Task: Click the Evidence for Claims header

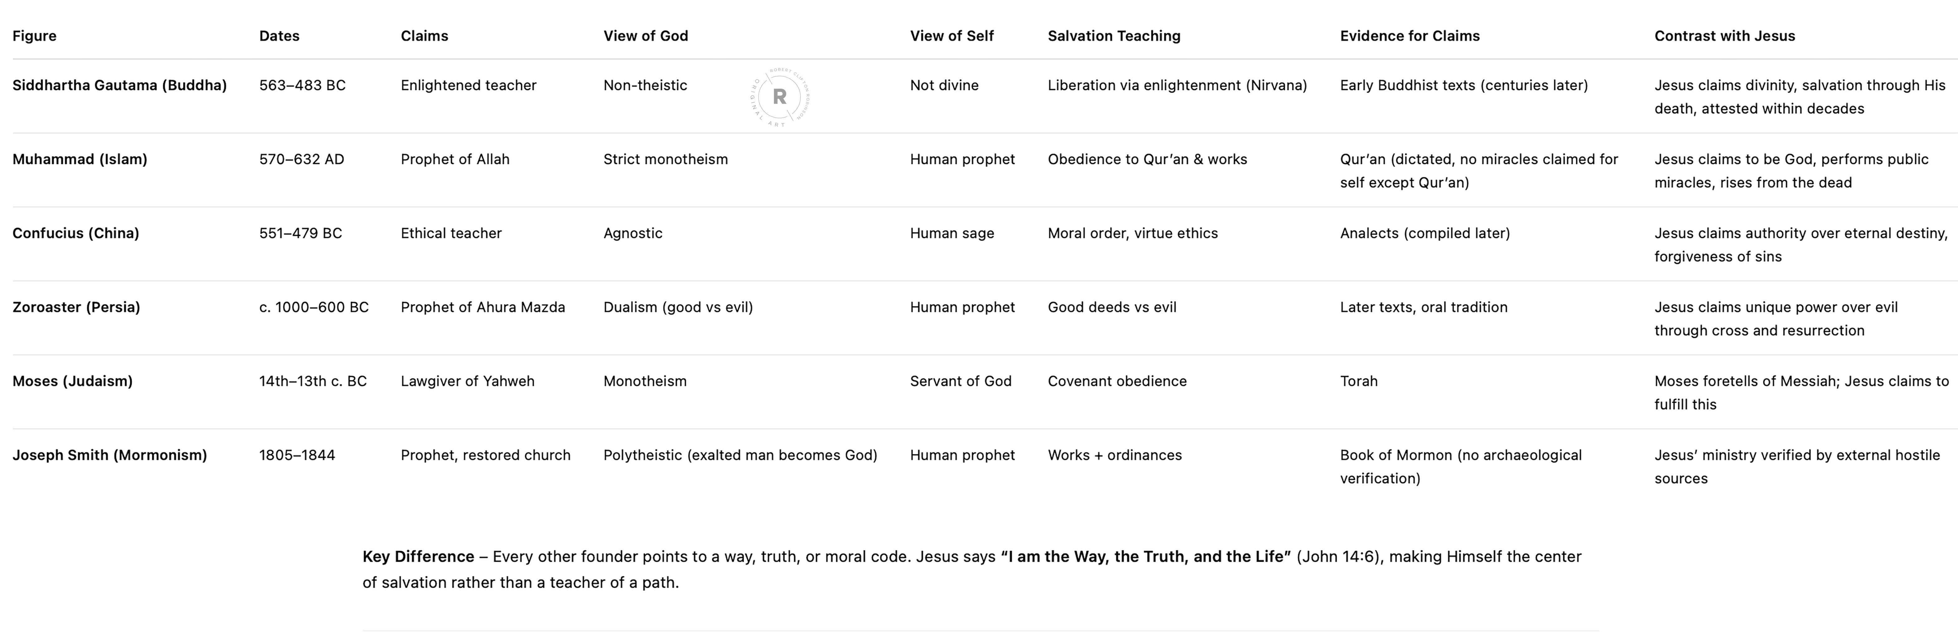Action: [1409, 36]
